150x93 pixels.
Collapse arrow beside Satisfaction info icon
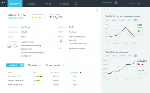(139, 34)
